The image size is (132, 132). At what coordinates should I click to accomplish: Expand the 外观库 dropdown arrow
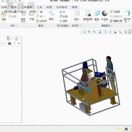tap(105, 21)
